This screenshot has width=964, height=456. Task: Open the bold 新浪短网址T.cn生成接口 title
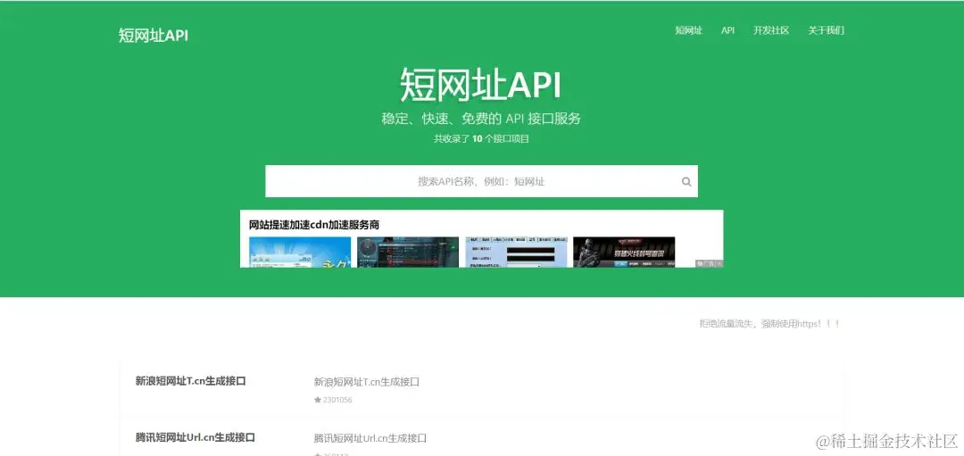pyautogui.click(x=191, y=381)
